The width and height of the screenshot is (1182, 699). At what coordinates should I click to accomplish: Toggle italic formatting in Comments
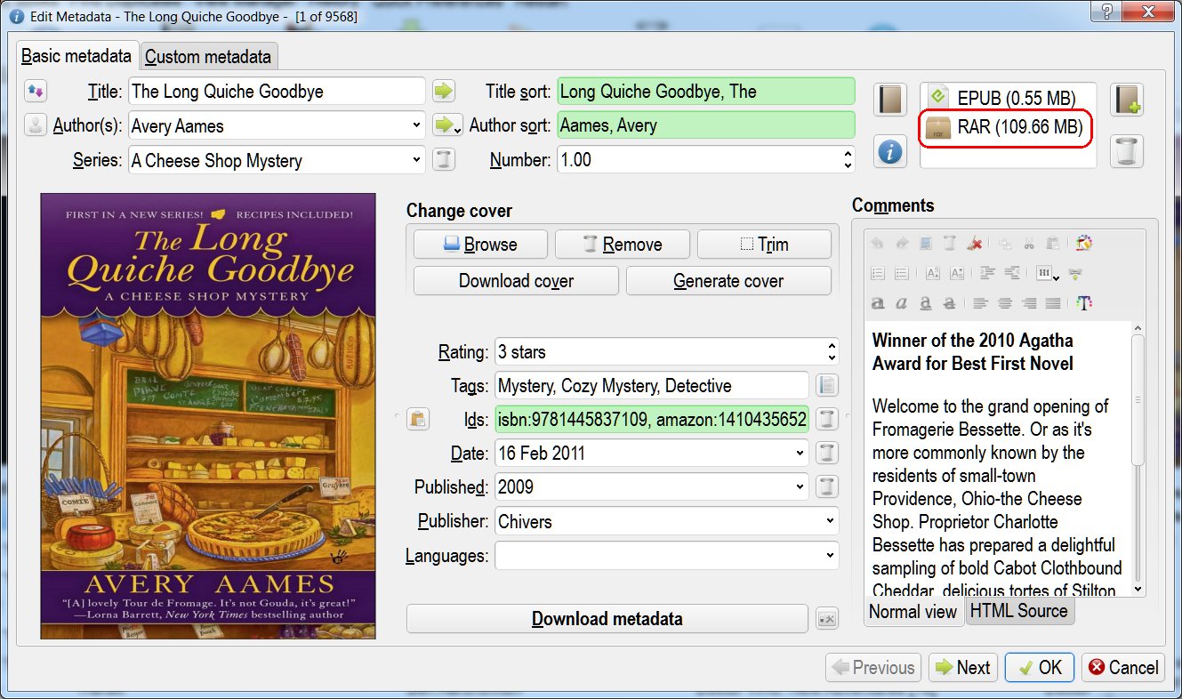[902, 303]
